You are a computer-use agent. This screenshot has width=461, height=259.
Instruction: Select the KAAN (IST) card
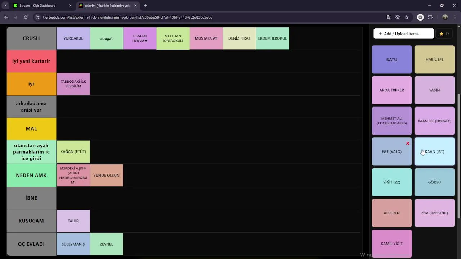tap(434, 151)
